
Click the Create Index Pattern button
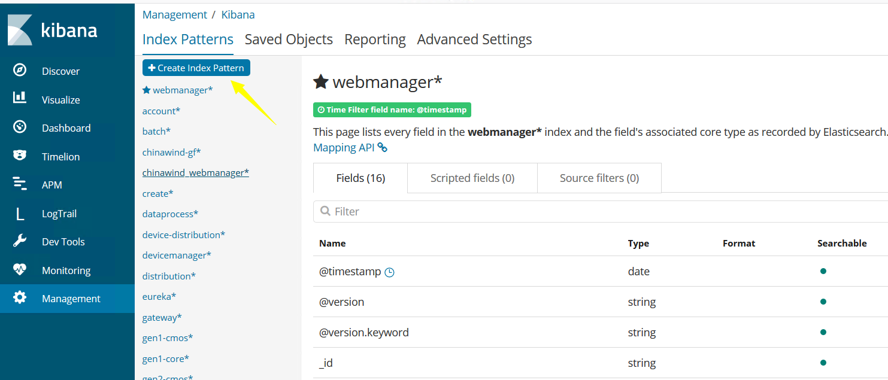pos(196,68)
